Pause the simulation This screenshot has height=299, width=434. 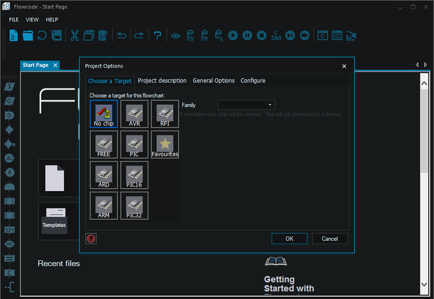(247, 35)
